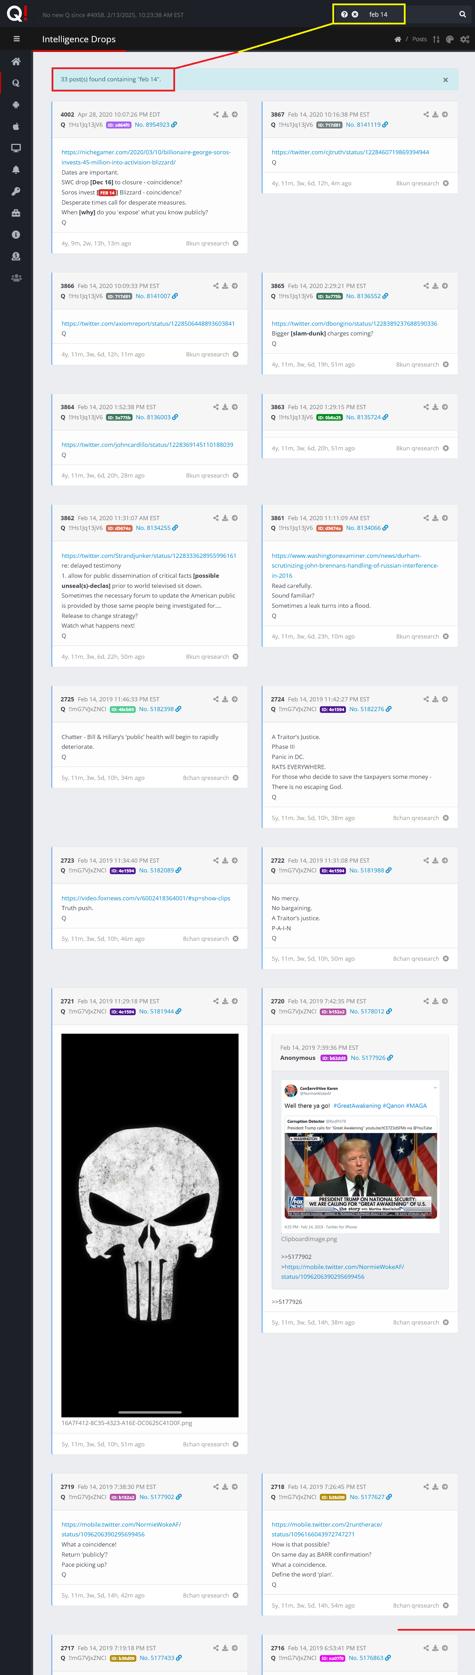This screenshot has height=1675, width=475.
Task: Open the users group icon in the sidebar
Action: [x=16, y=278]
